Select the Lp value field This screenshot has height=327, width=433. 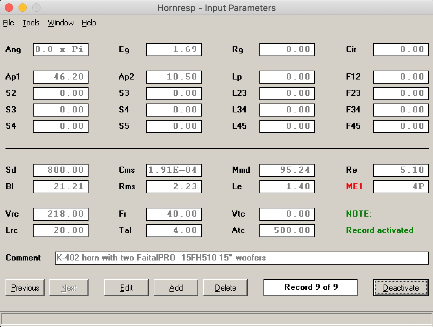(287, 77)
